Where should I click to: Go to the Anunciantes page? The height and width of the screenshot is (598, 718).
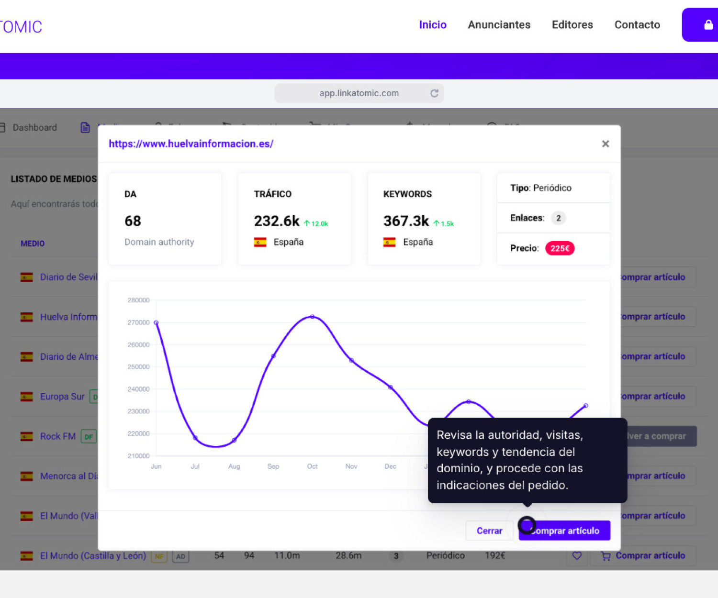click(499, 25)
